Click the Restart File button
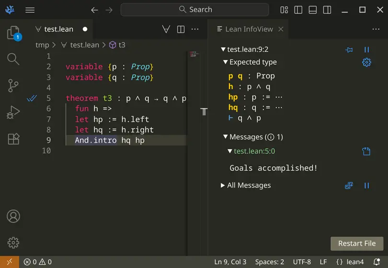 (x=357, y=244)
